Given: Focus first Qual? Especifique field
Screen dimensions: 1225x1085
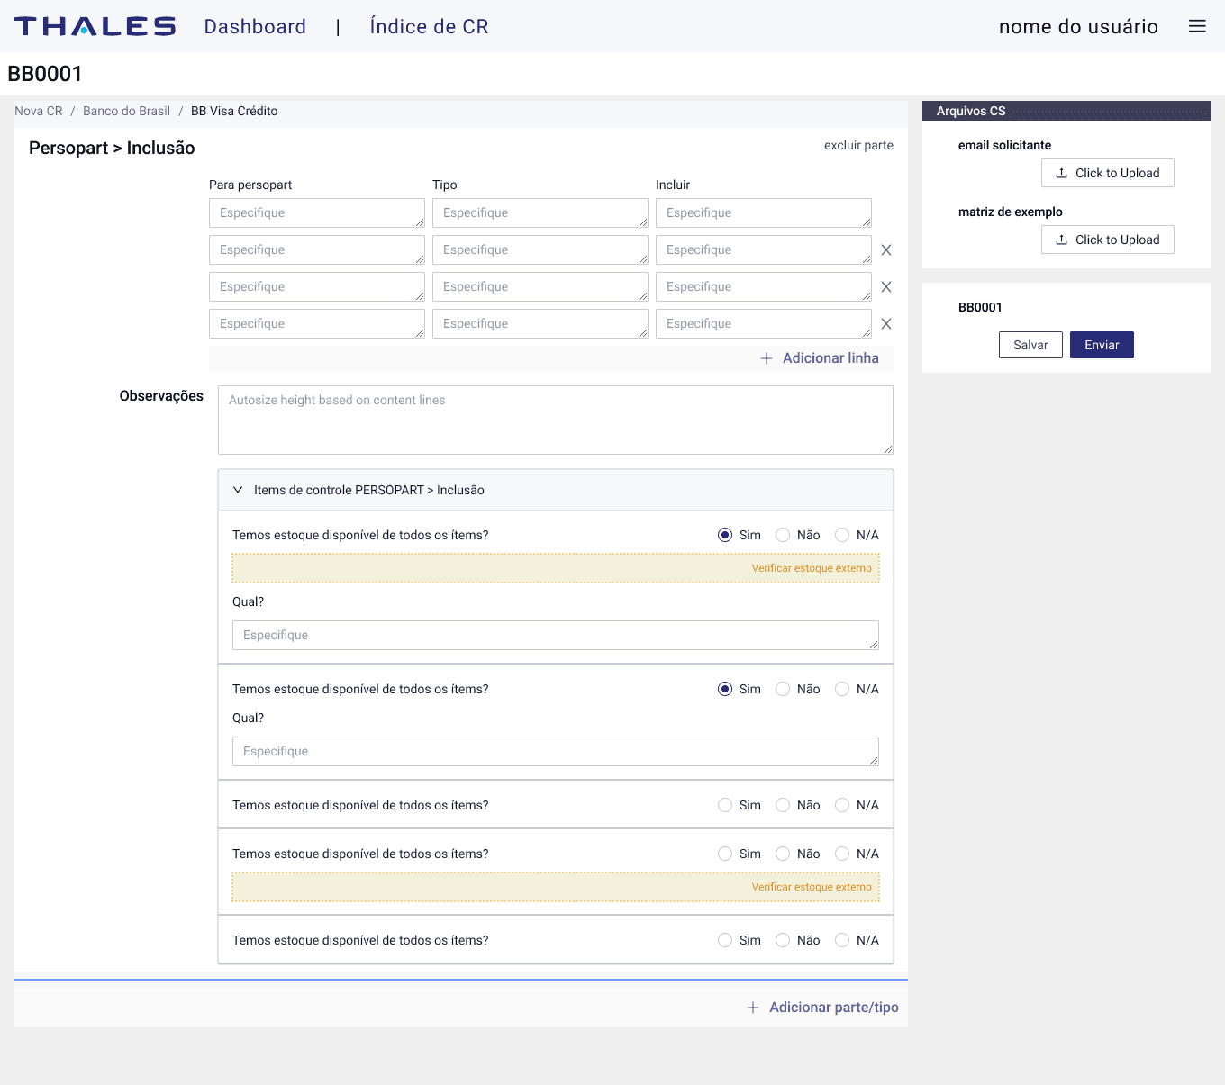Looking at the screenshot, I should tap(556, 636).
